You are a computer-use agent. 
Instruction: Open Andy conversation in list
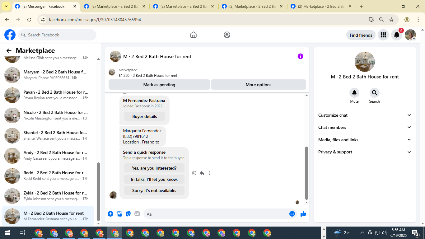pos(48,156)
